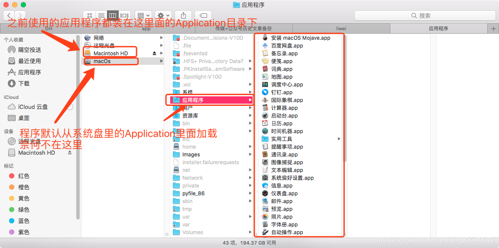Viewport: 499px width, 248px height.
Task: Add a new tab with plus button
Action: [x=494, y=29]
